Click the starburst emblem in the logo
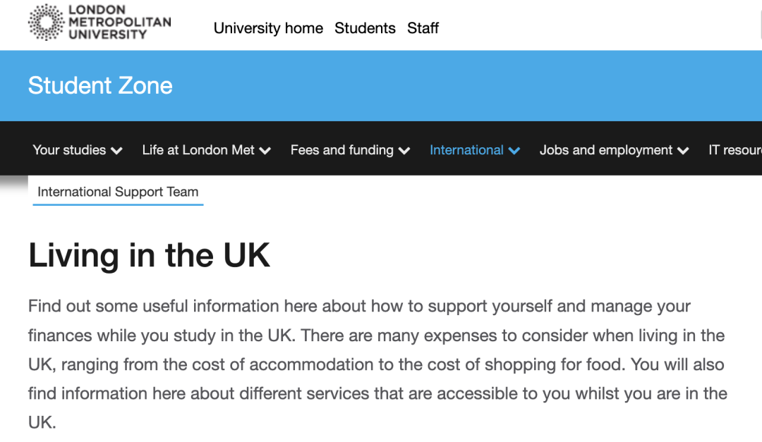The image size is (762, 442). click(46, 23)
